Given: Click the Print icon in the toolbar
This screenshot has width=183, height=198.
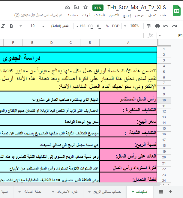Looking at the screenshot, I should pyautogui.click(x=157, y=26).
